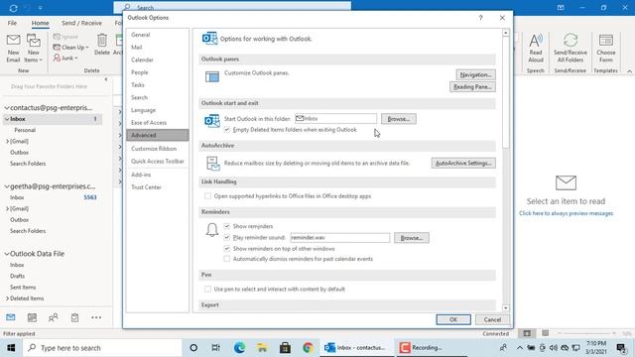This screenshot has height=357, width=635.
Task: Click the Options dialog scroll down arrow
Action: (x=505, y=308)
